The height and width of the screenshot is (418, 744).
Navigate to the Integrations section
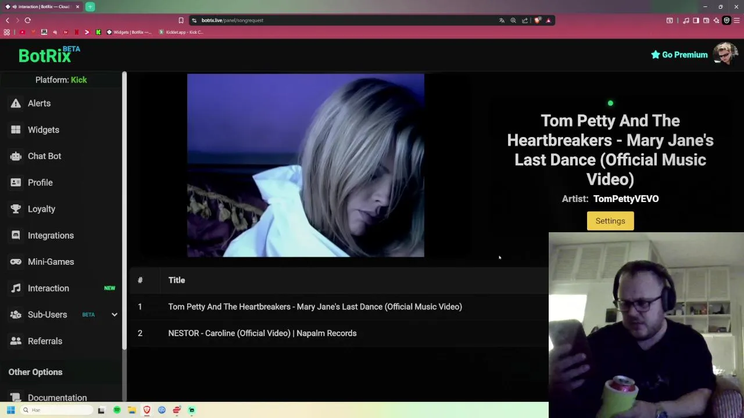click(x=51, y=235)
